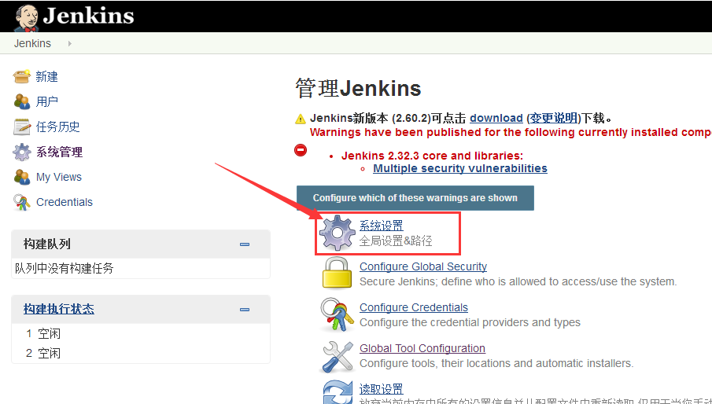
Task: Open Multiple security vulnerabilities link
Action: (x=460, y=168)
